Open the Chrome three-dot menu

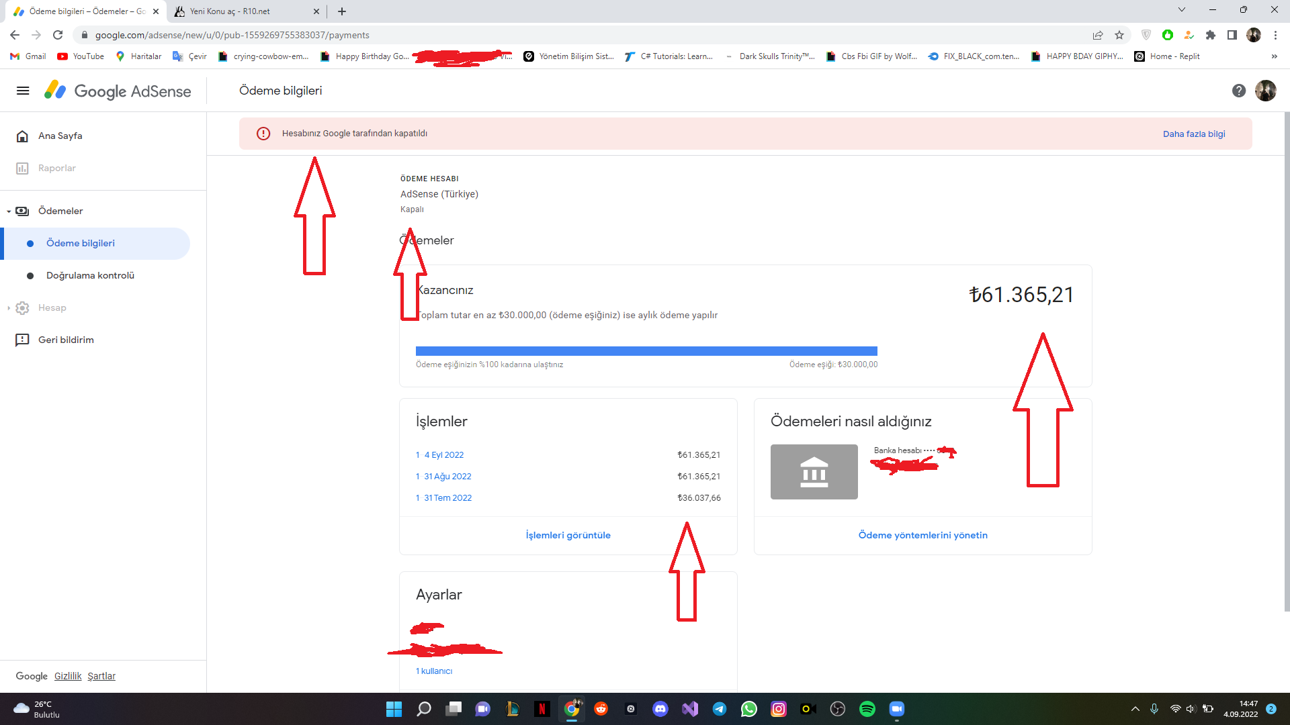[1275, 35]
